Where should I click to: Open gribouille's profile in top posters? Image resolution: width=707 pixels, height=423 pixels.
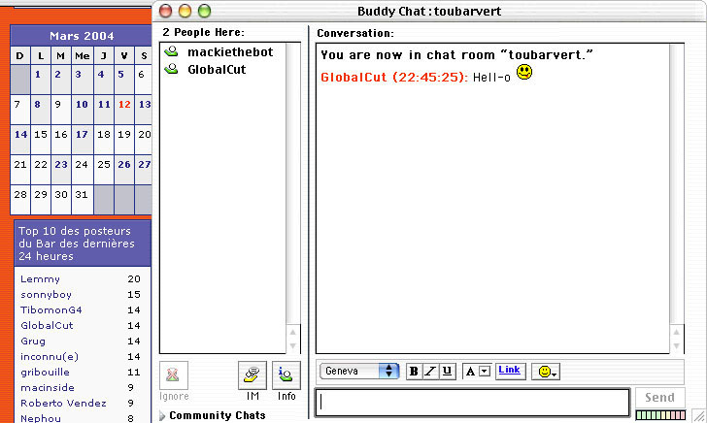click(45, 373)
